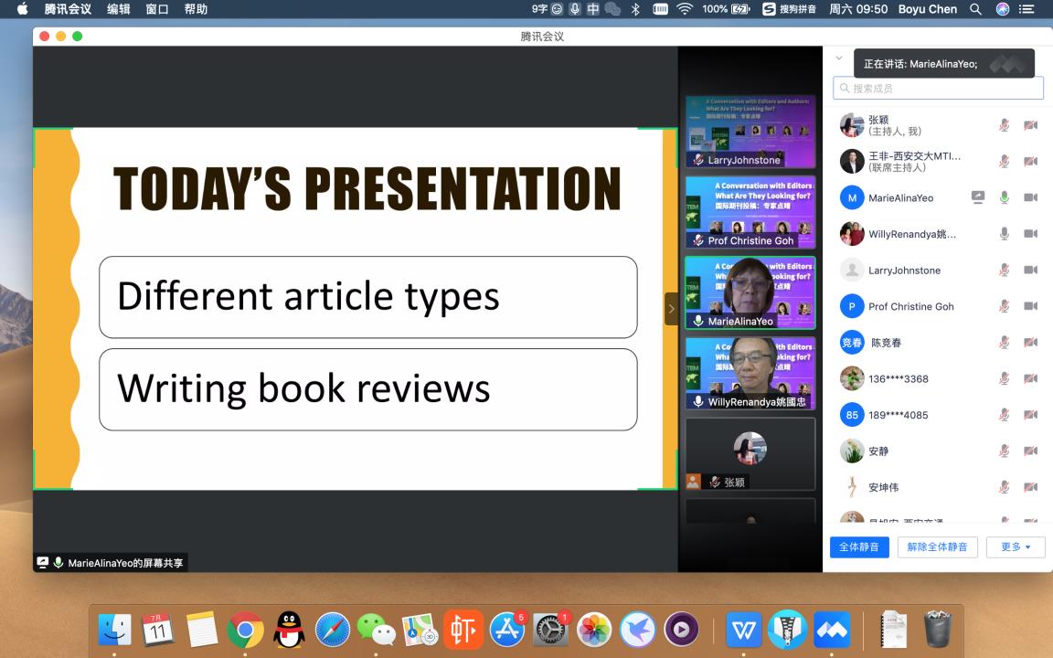Mute MarieAlinaYeo's green microphone in member list
The image size is (1053, 658).
pyautogui.click(x=1005, y=197)
